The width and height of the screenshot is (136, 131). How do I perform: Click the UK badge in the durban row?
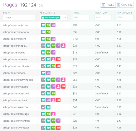[53, 25]
